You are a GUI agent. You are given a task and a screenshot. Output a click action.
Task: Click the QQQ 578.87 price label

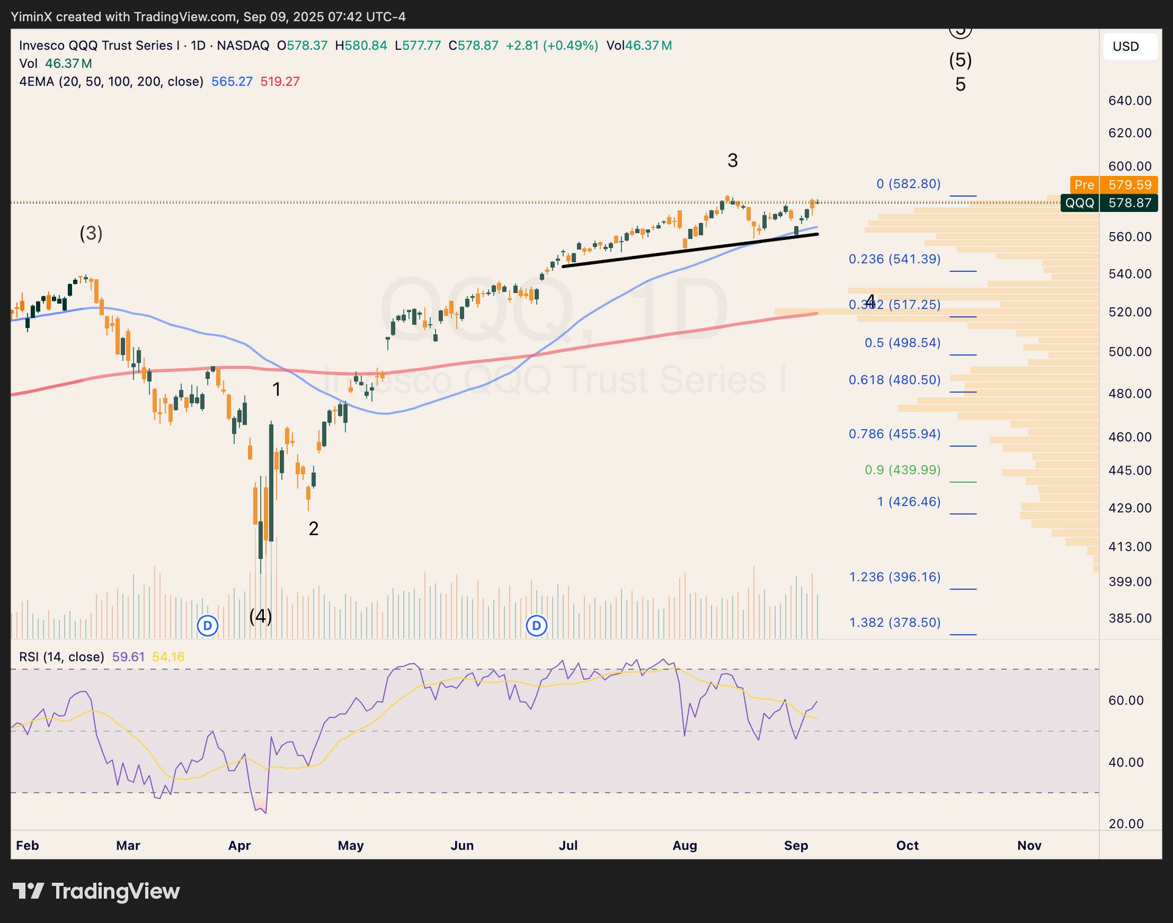tap(1109, 203)
